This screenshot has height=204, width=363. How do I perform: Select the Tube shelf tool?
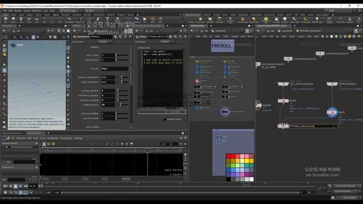point(21,20)
